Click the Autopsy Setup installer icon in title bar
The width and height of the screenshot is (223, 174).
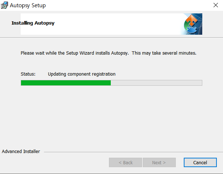click(x=4, y=5)
